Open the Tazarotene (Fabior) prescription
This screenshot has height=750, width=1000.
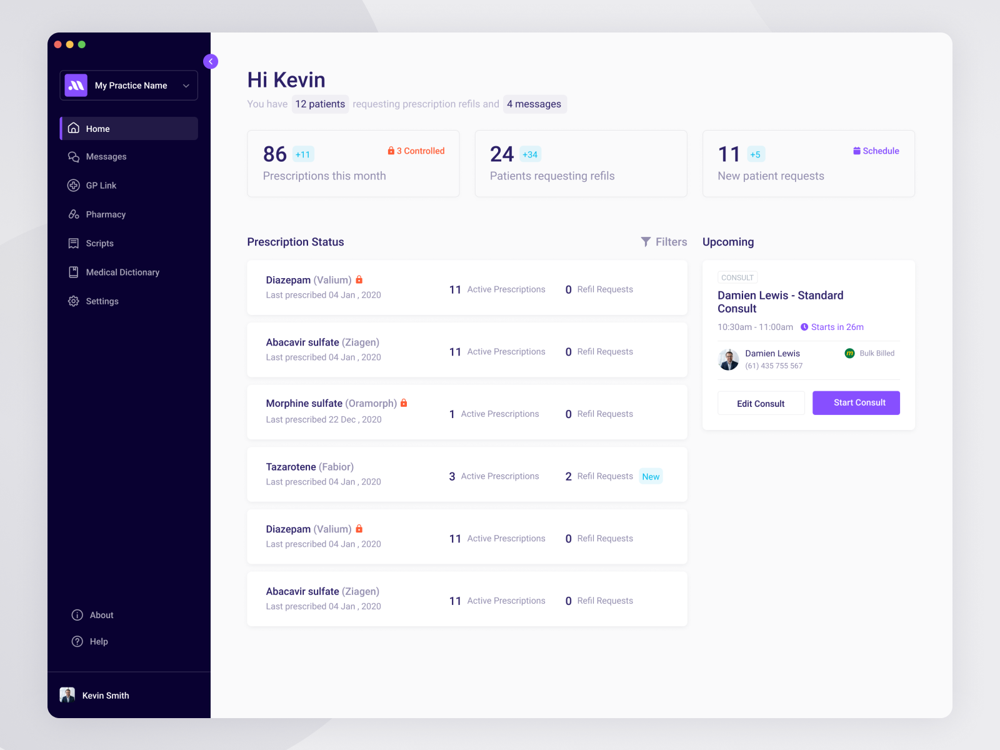467,474
